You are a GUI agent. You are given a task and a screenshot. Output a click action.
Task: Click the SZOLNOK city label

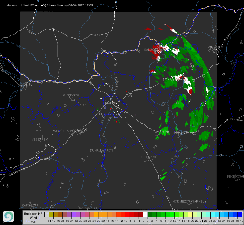click(181, 132)
